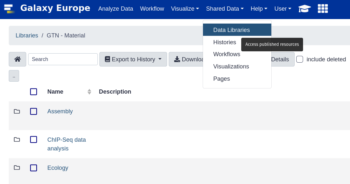Go up with the '..' button
Image resolution: width=350 pixels, height=184 pixels.
click(14, 76)
